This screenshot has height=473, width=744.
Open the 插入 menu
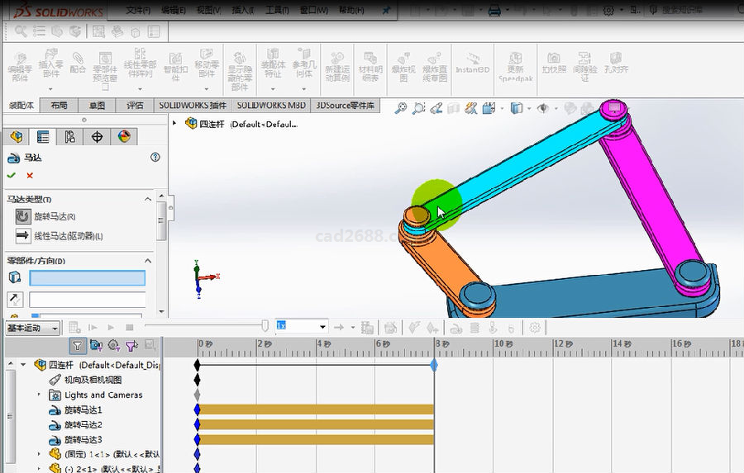tap(243, 11)
